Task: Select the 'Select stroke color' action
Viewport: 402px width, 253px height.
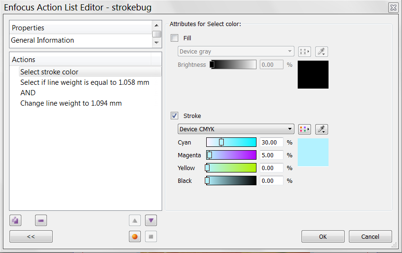Action: [x=90, y=72]
